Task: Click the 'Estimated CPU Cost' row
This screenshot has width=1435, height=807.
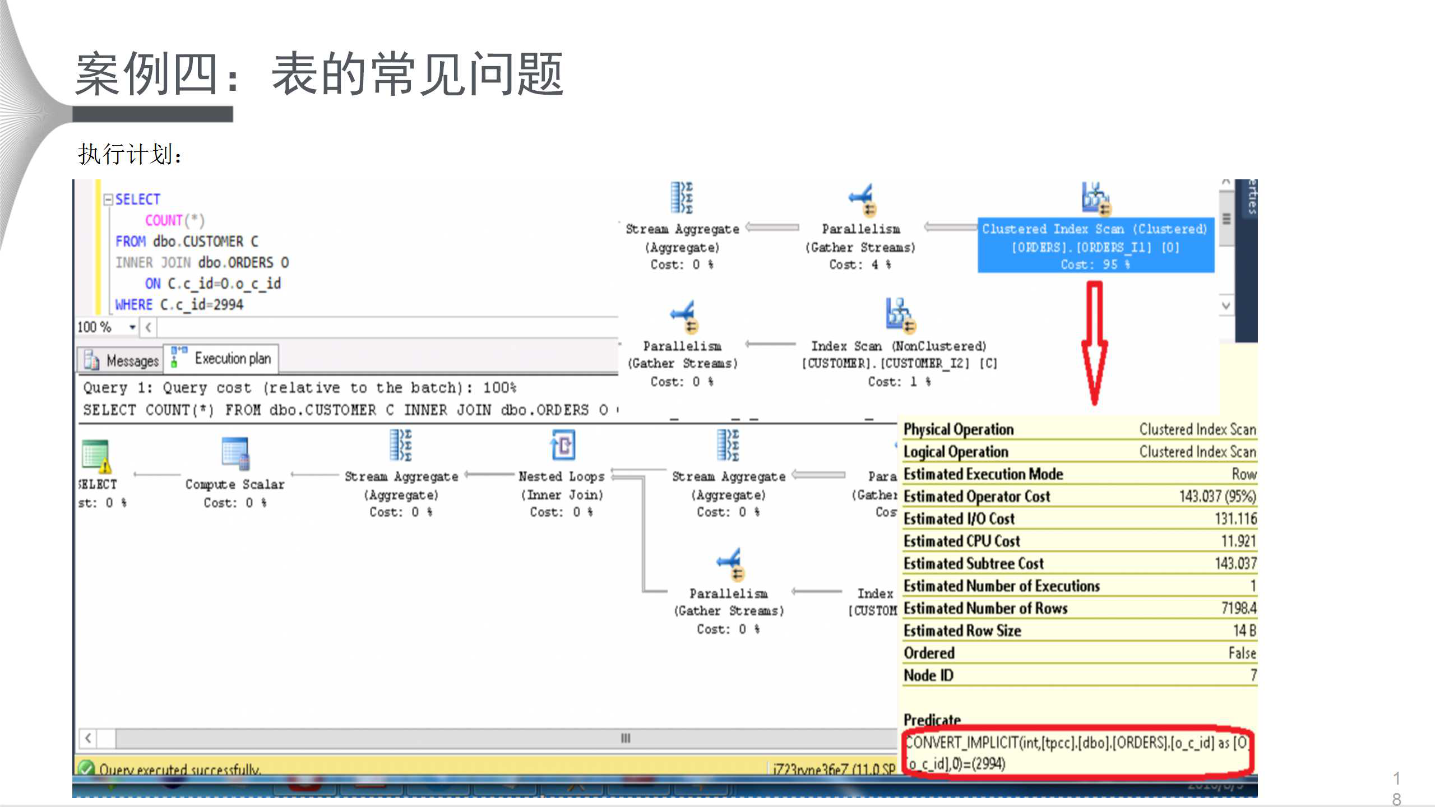Action: click(1080, 541)
